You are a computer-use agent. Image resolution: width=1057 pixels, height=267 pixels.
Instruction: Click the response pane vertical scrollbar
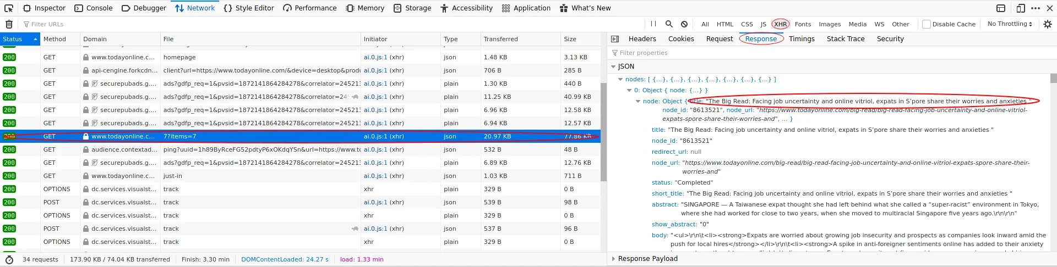(1054, 78)
